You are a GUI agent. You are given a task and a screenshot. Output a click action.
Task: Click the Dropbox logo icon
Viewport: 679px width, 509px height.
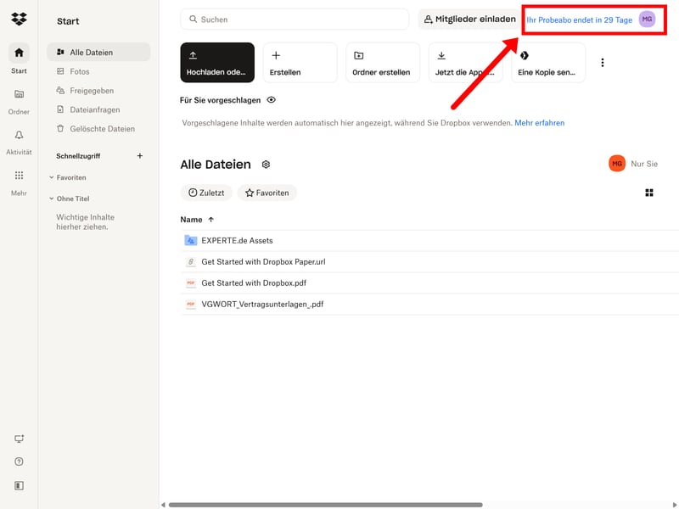tap(19, 20)
